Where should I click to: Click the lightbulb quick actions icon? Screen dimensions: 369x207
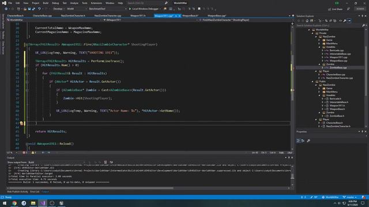click(21, 123)
